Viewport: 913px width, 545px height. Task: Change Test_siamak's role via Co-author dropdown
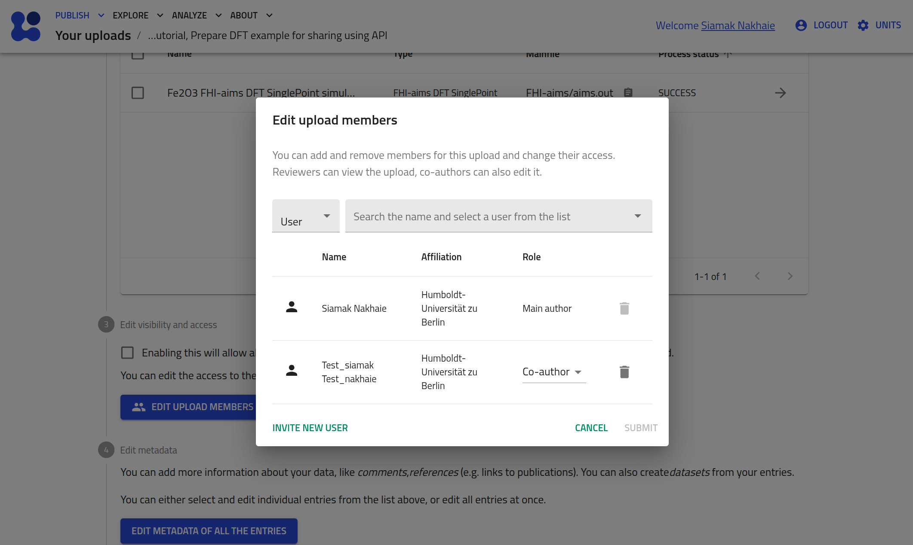click(x=553, y=372)
